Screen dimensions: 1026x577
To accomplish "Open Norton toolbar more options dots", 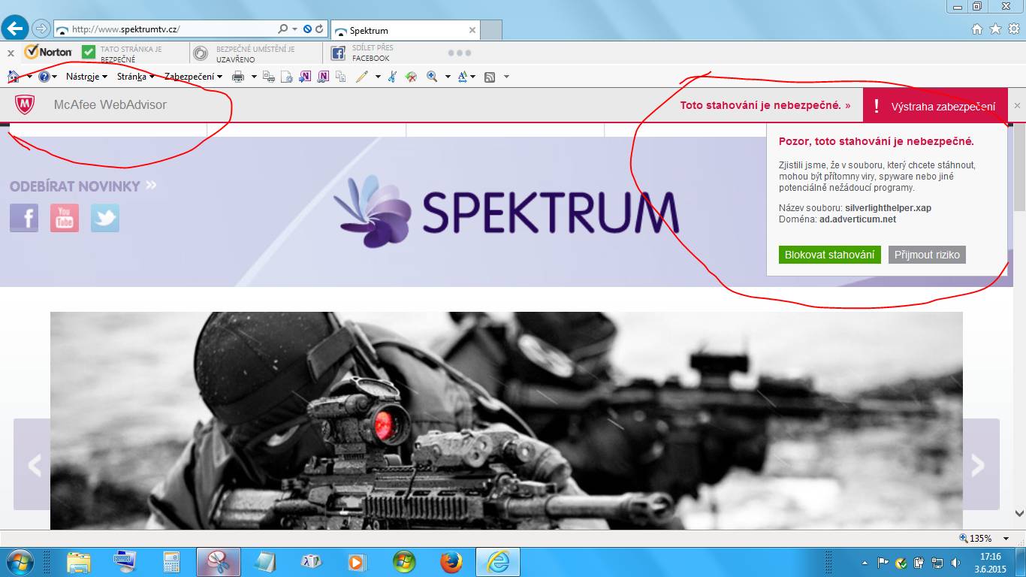I will click(459, 53).
